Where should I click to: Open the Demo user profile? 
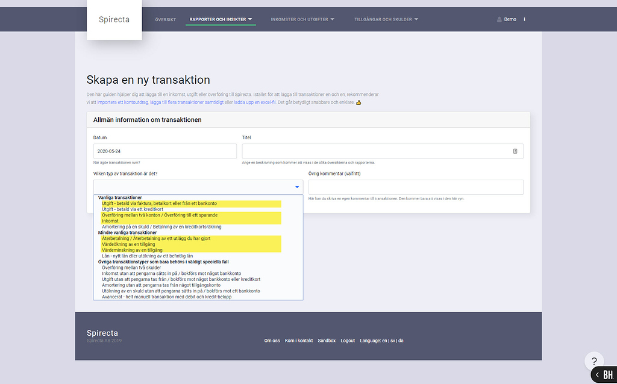coord(507,19)
